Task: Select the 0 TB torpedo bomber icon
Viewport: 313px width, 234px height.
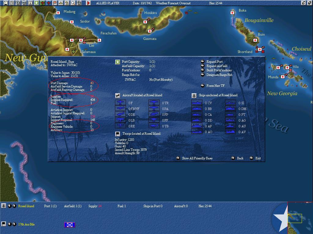Action: coord(154,126)
